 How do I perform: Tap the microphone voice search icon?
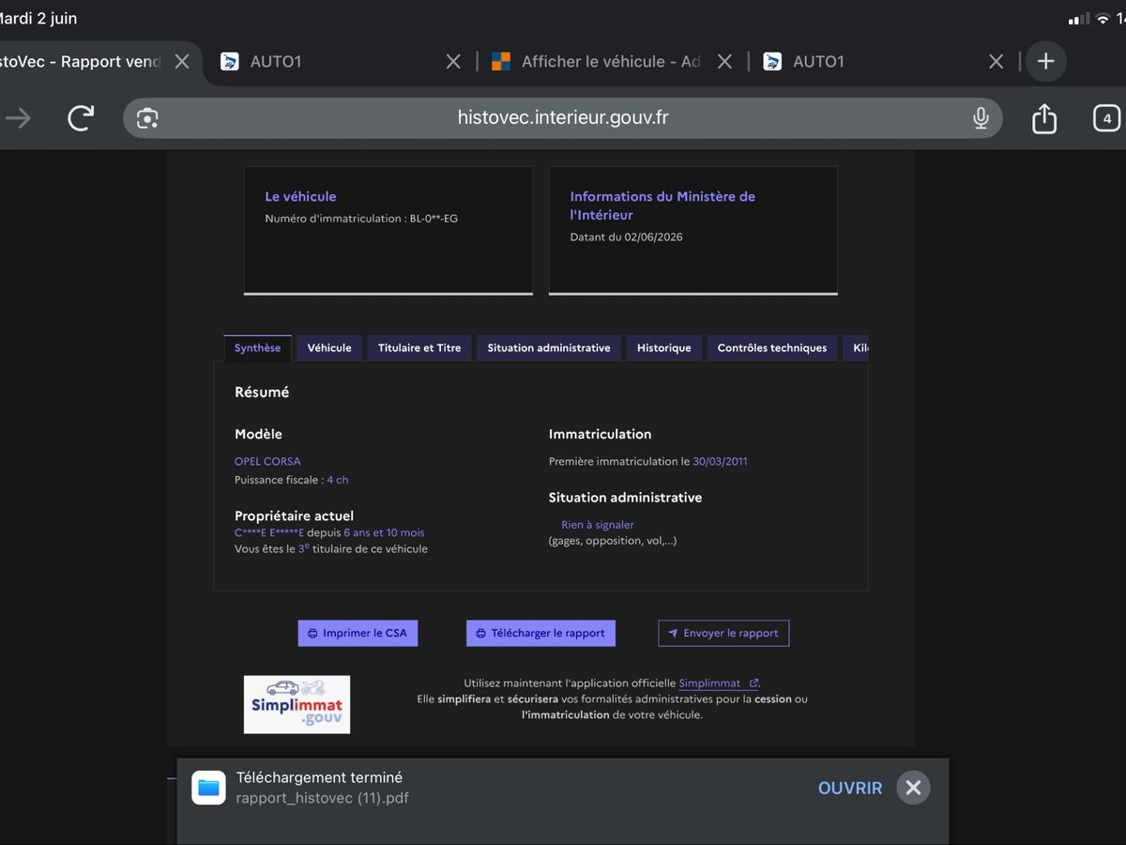[x=981, y=117]
